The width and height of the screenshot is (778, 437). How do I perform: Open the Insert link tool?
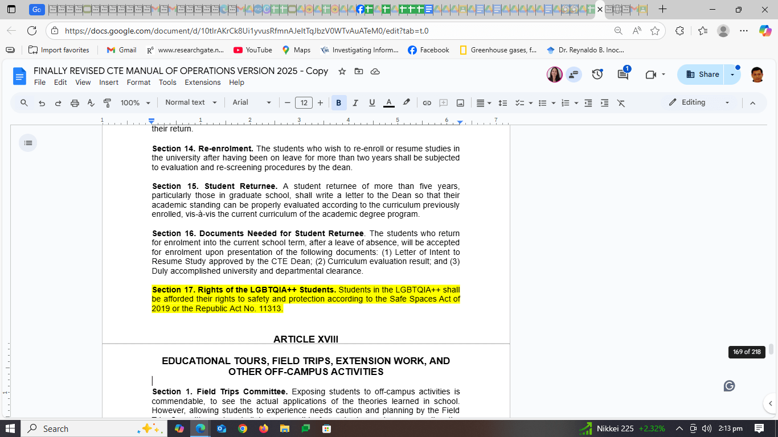(427, 103)
